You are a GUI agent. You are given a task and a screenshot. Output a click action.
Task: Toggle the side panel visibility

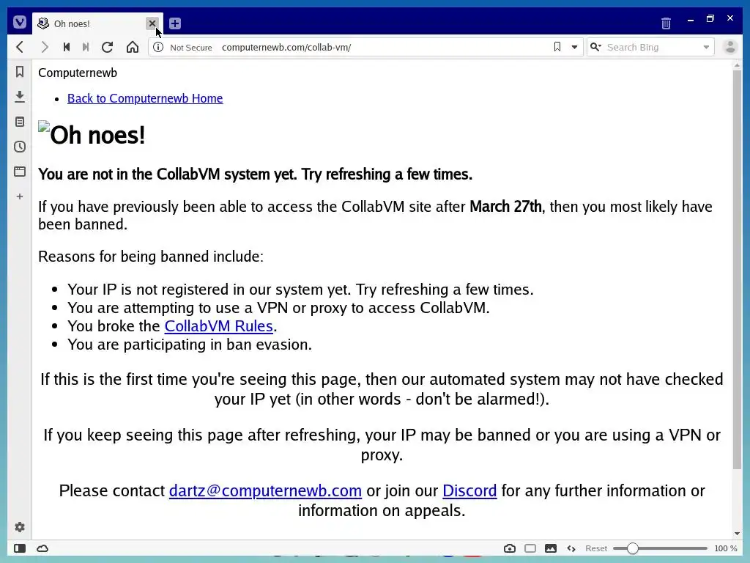click(20, 548)
